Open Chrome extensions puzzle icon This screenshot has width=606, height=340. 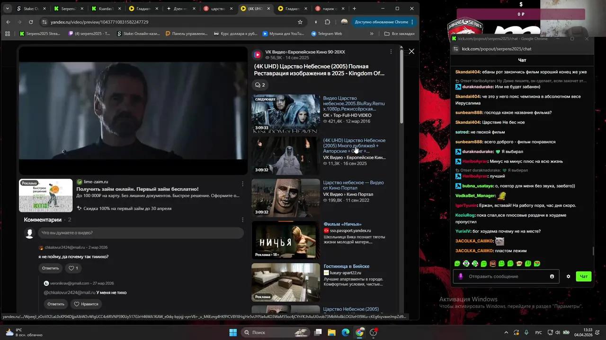point(328,22)
